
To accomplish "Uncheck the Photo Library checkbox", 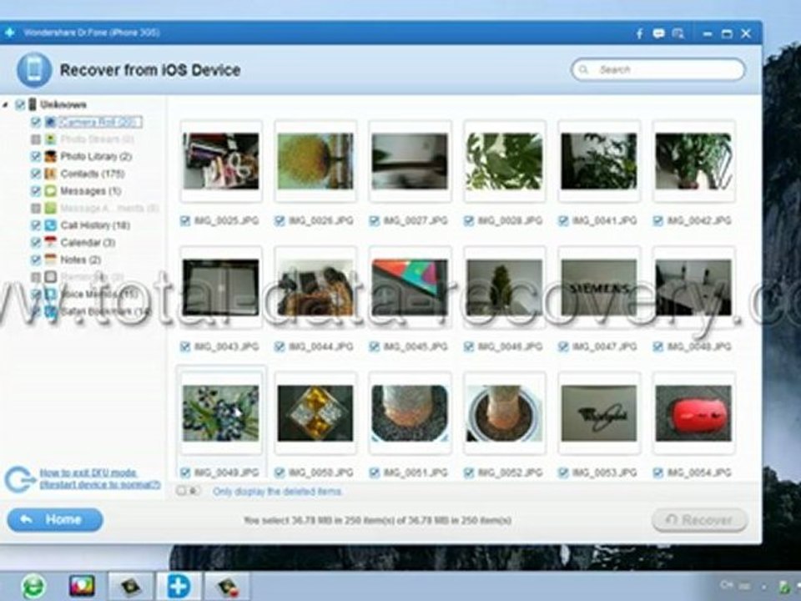I will click(x=35, y=156).
